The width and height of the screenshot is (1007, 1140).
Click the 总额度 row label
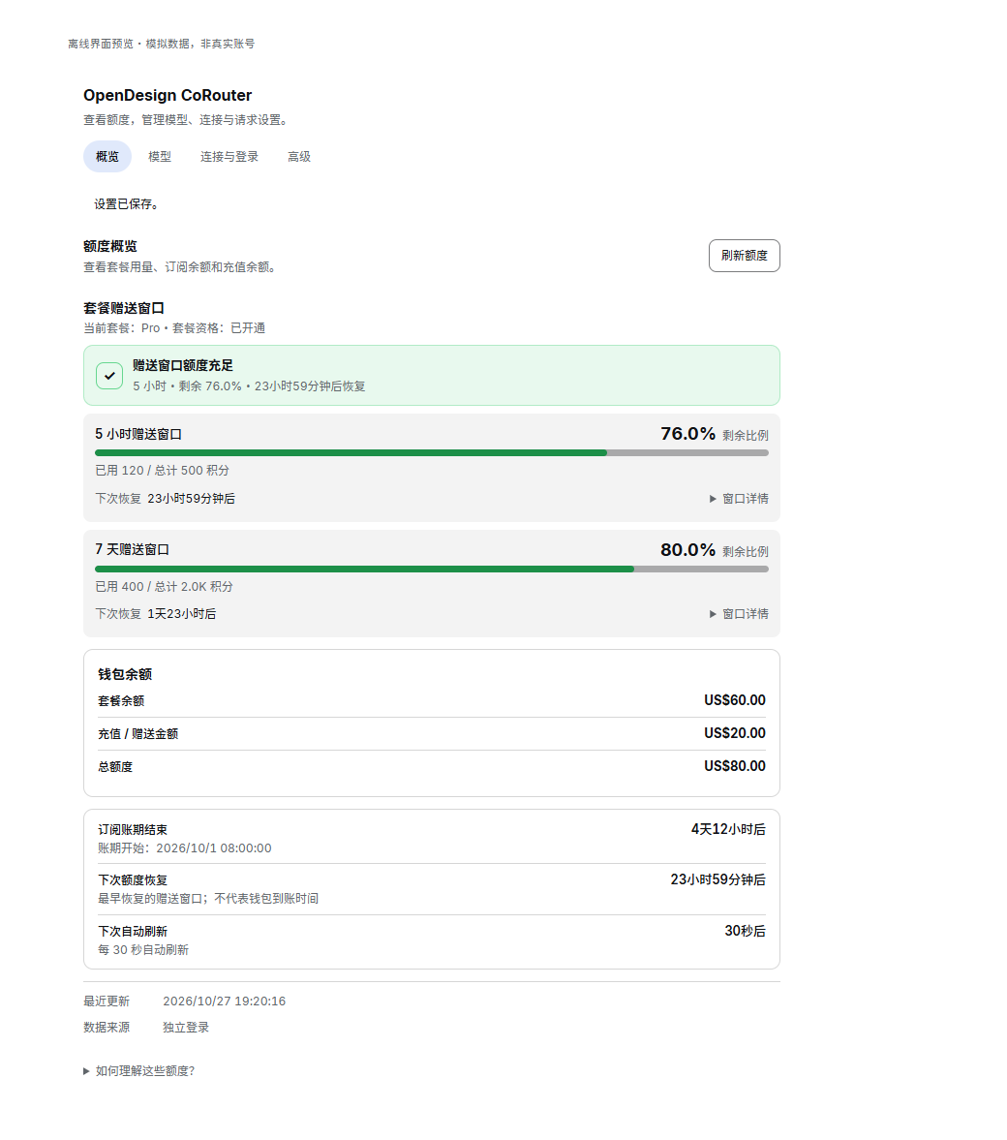point(115,767)
